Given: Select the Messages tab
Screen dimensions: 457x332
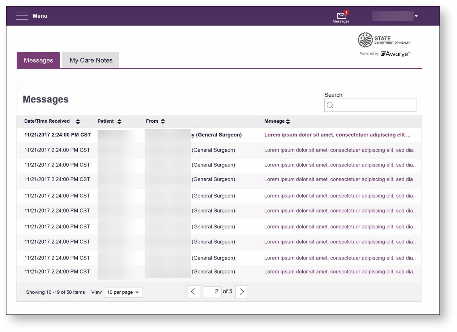Looking at the screenshot, I should 38,60.
